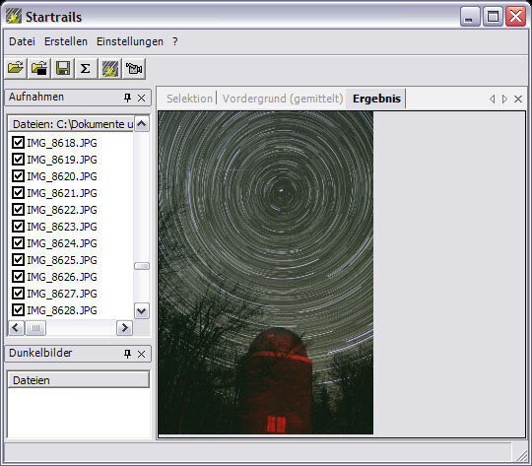Click the video camera toolbar icon
The height and width of the screenshot is (466, 532).
pyautogui.click(x=134, y=69)
